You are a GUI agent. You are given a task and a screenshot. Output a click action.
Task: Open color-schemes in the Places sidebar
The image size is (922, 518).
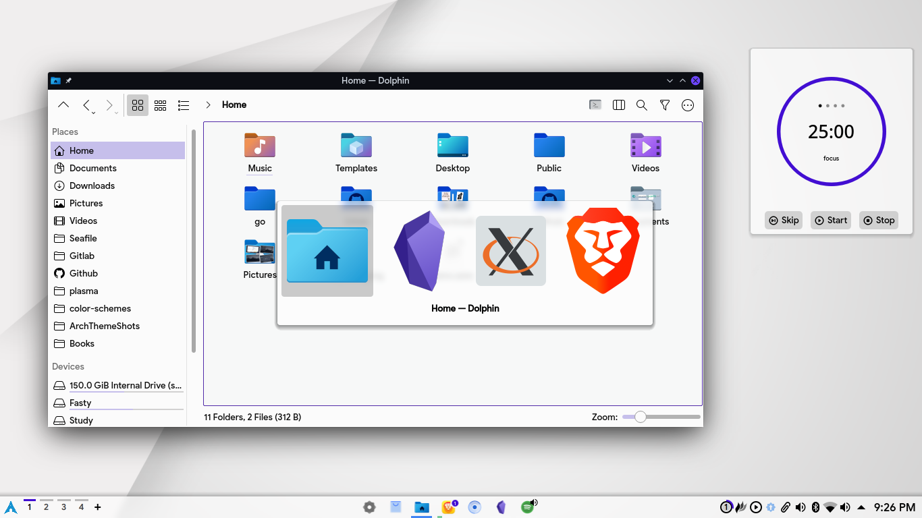coord(118,308)
